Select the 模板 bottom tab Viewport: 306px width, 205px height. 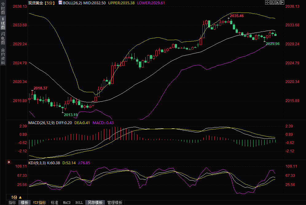[24, 203]
